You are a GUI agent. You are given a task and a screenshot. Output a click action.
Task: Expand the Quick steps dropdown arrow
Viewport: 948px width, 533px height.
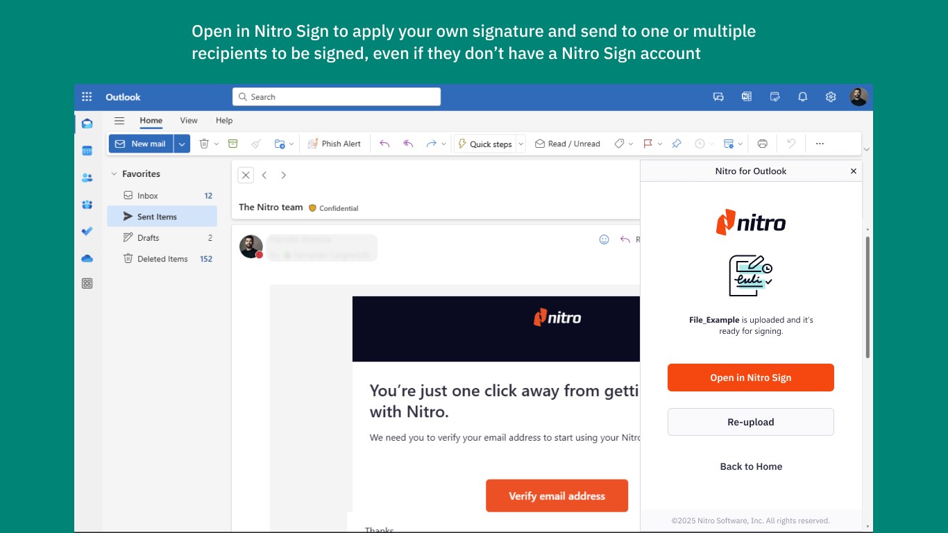521,144
